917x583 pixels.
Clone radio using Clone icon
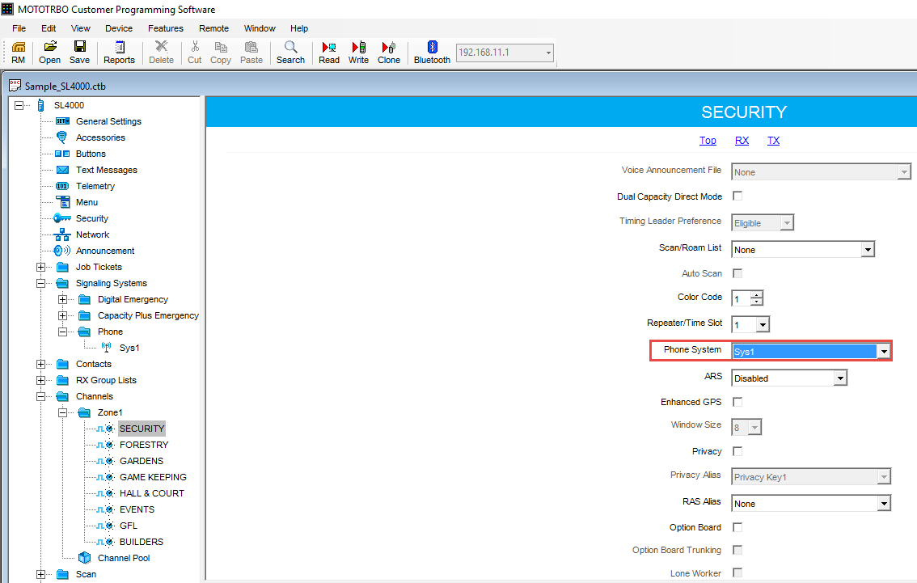click(x=389, y=52)
